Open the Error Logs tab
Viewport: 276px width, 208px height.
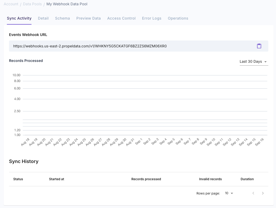pos(152,18)
